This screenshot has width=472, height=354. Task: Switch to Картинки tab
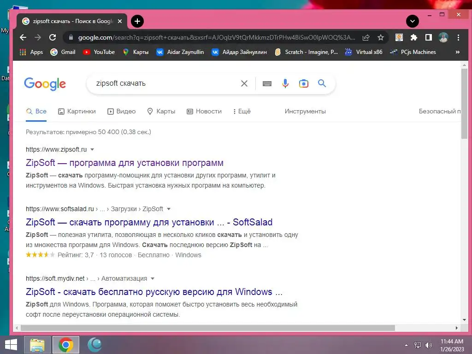(77, 112)
